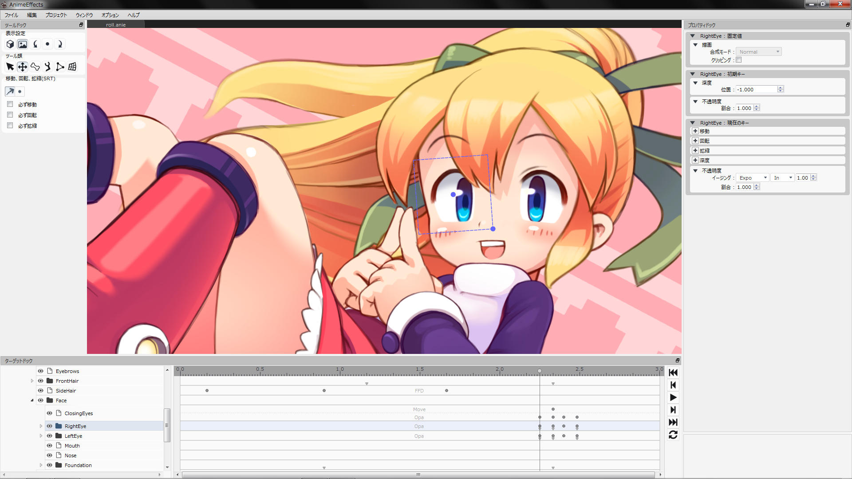Screen dimensions: 852x479
Task: Add a 拡縮 key with plus button
Action: pyautogui.click(x=695, y=151)
